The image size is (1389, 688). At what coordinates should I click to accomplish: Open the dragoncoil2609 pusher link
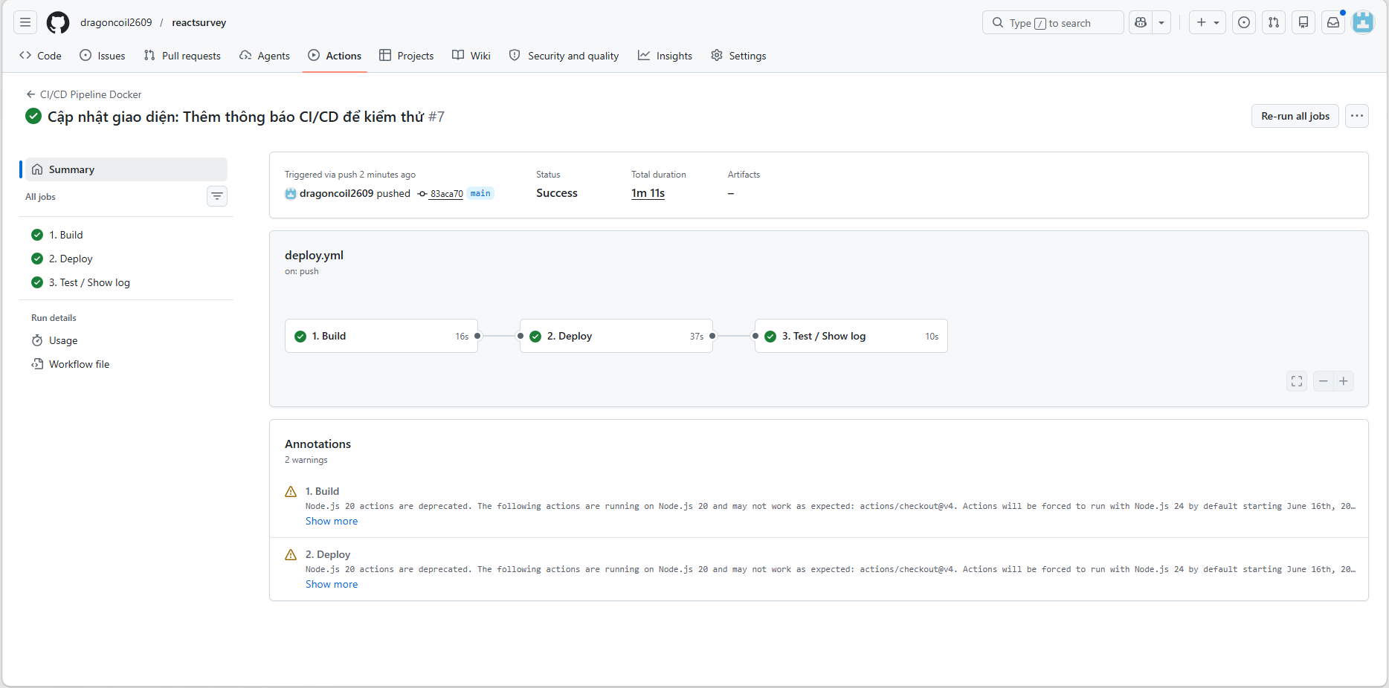336,193
